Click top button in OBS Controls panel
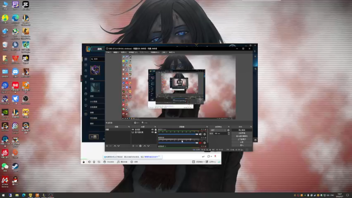 pyautogui.click(x=242, y=130)
